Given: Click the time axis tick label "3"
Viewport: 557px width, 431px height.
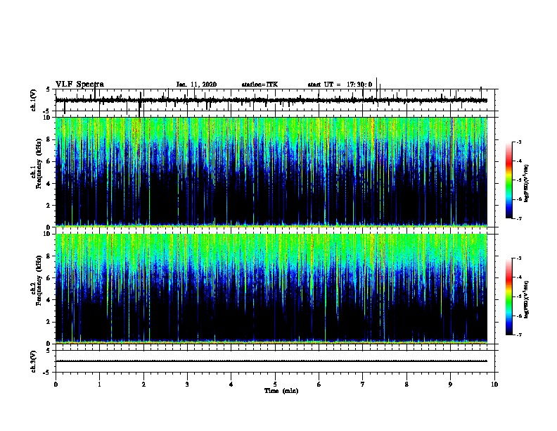Looking at the screenshot, I should 187,385.
